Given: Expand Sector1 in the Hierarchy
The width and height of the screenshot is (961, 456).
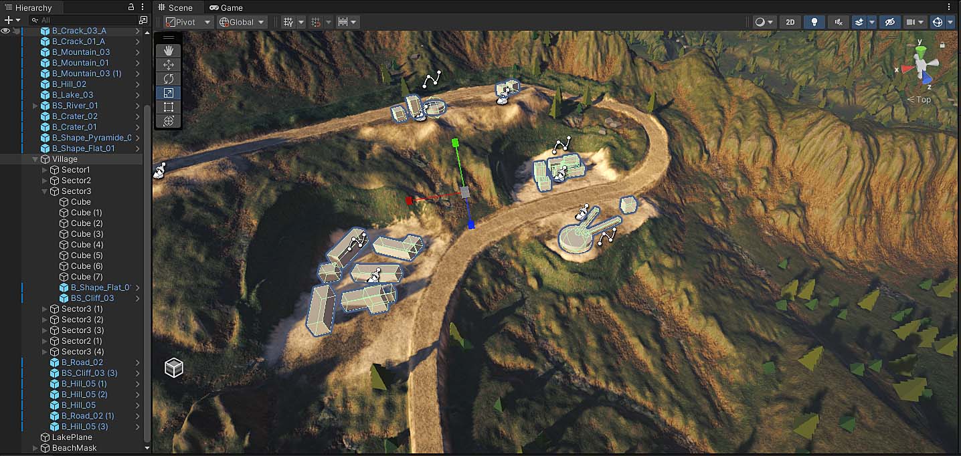Looking at the screenshot, I should [x=44, y=169].
